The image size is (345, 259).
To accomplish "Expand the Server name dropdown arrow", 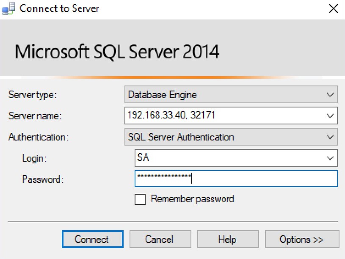I will (330, 116).
